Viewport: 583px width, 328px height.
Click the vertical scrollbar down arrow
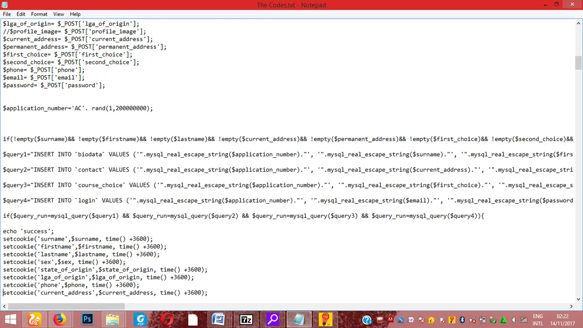point(578,299)
